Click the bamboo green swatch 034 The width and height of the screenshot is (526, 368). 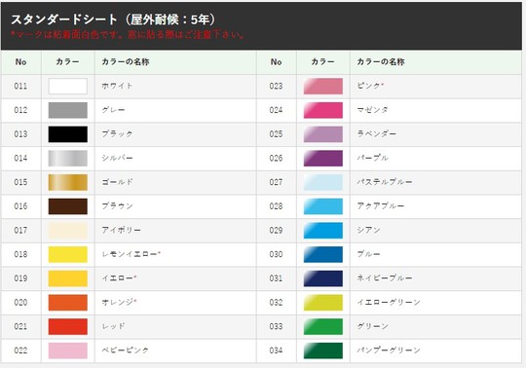323,350
